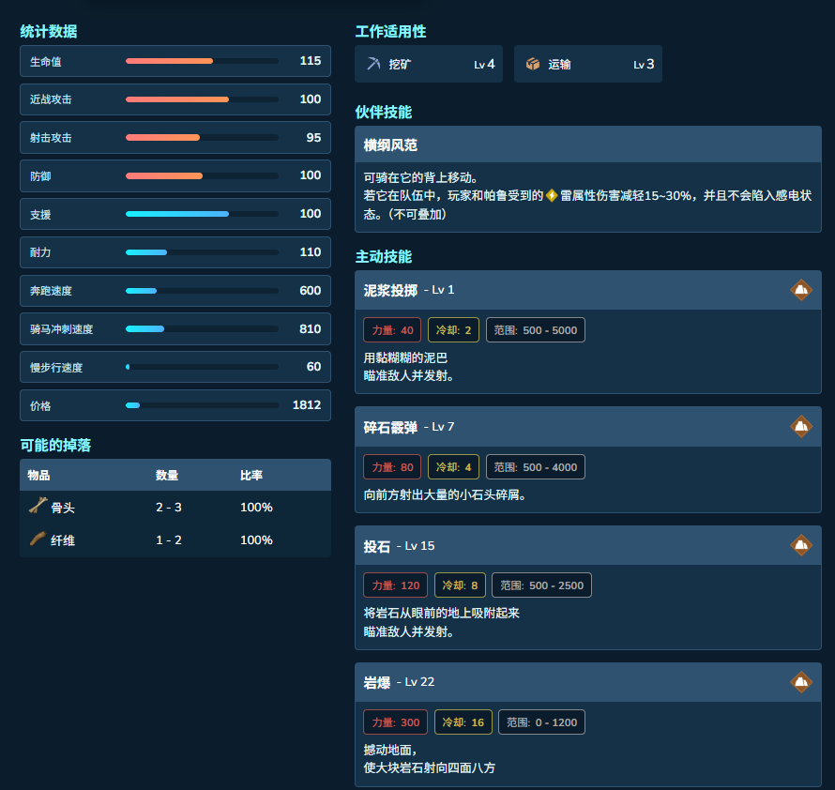The image size is (835, 790).
Task: Click the 骑马冲刺速度 stat bar
Action: [202, 328]
